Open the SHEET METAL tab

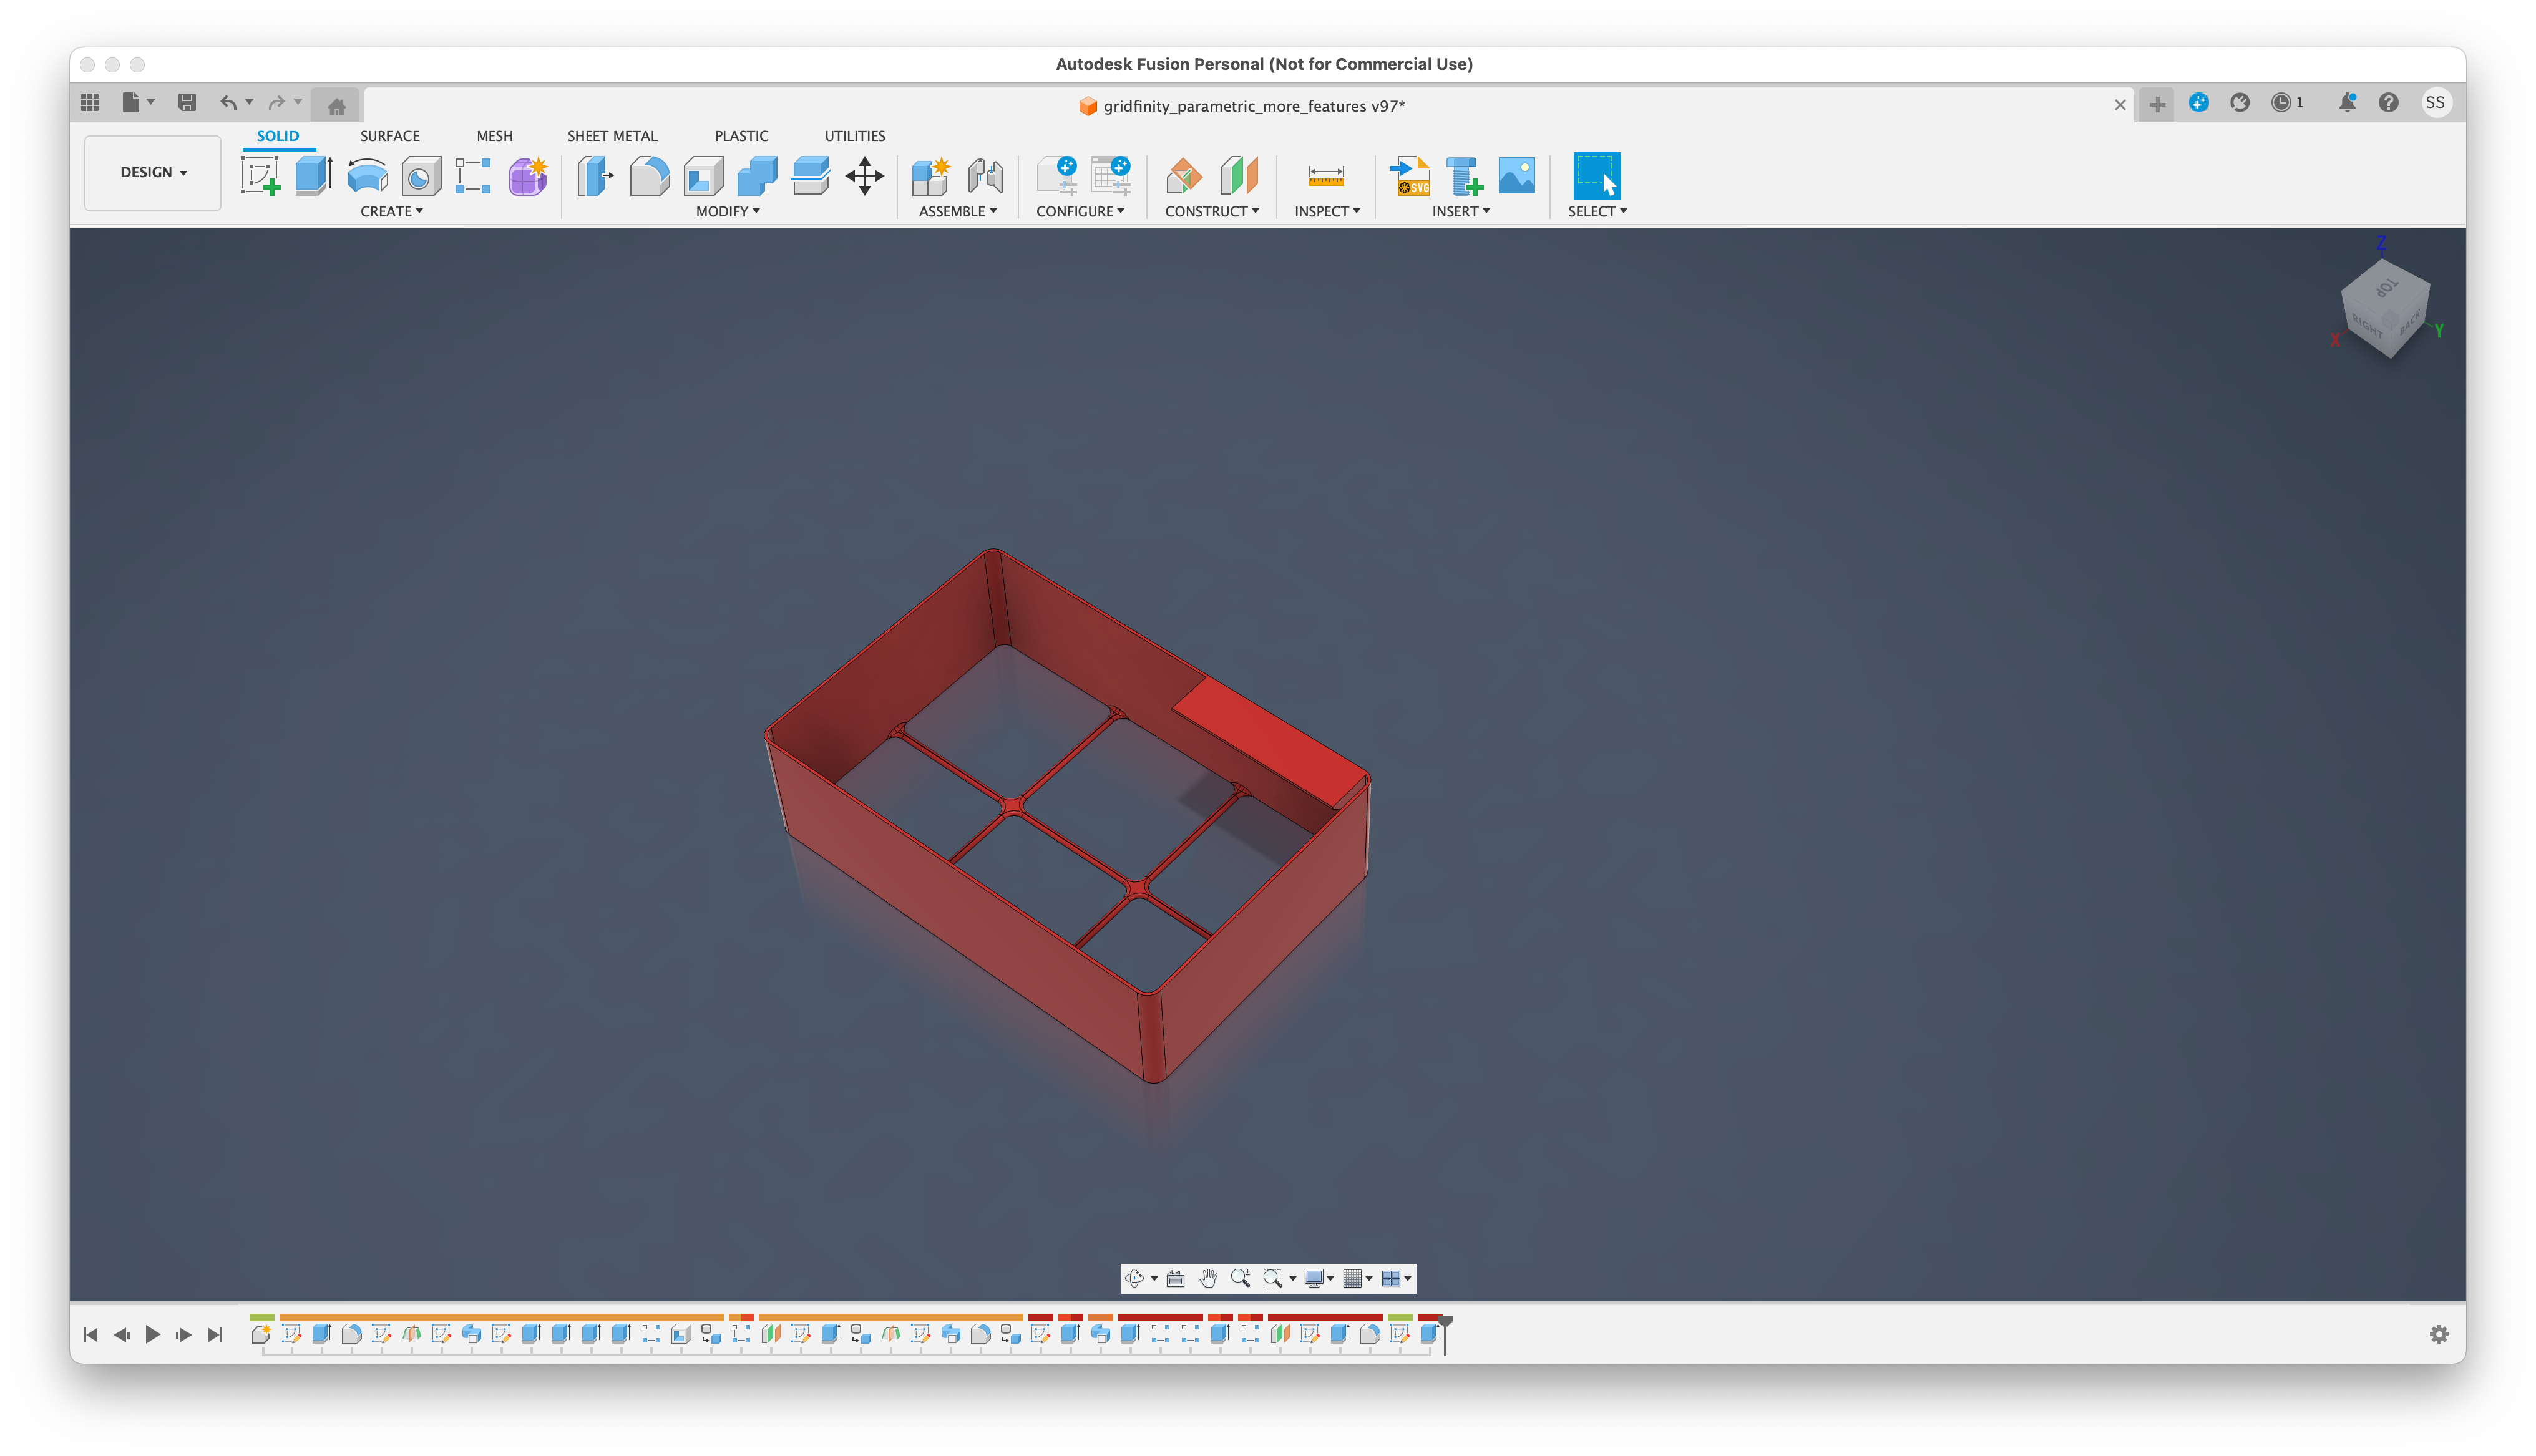tap(611, 136)
